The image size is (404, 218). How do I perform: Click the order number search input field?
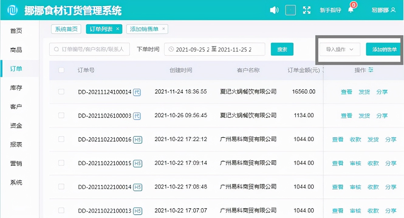click(x=89, y=49)
